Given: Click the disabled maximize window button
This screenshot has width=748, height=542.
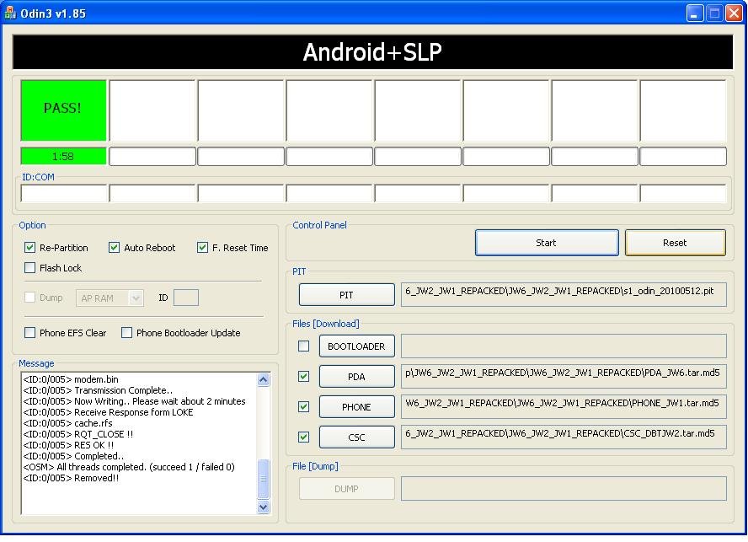Looking at the screenshot, I should (714, 13).
